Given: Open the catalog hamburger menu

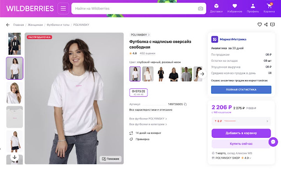Looking at the screenshot, I should tap(63, 8).
